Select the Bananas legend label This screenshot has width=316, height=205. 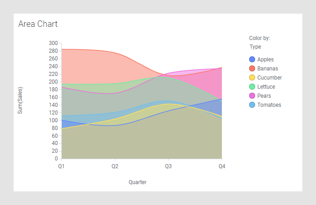coord(267,69)
